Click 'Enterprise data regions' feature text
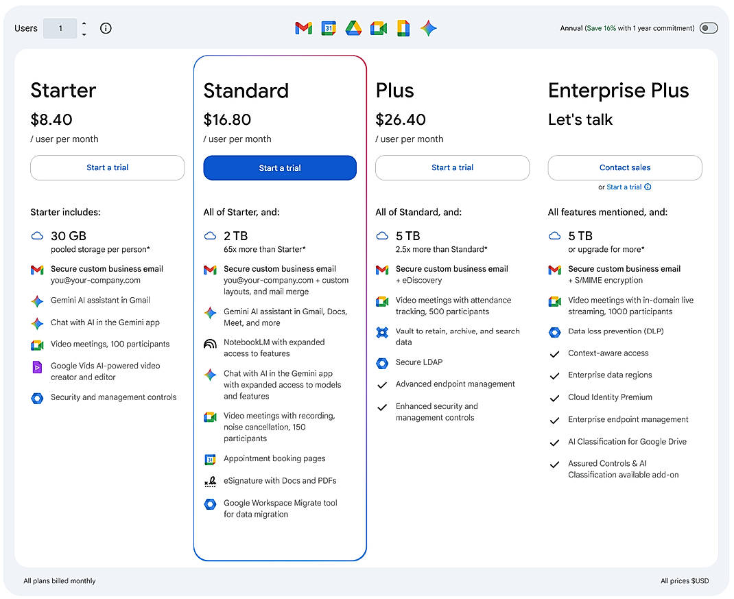Viewport: 734px width, 599px height. click(610, 375)
